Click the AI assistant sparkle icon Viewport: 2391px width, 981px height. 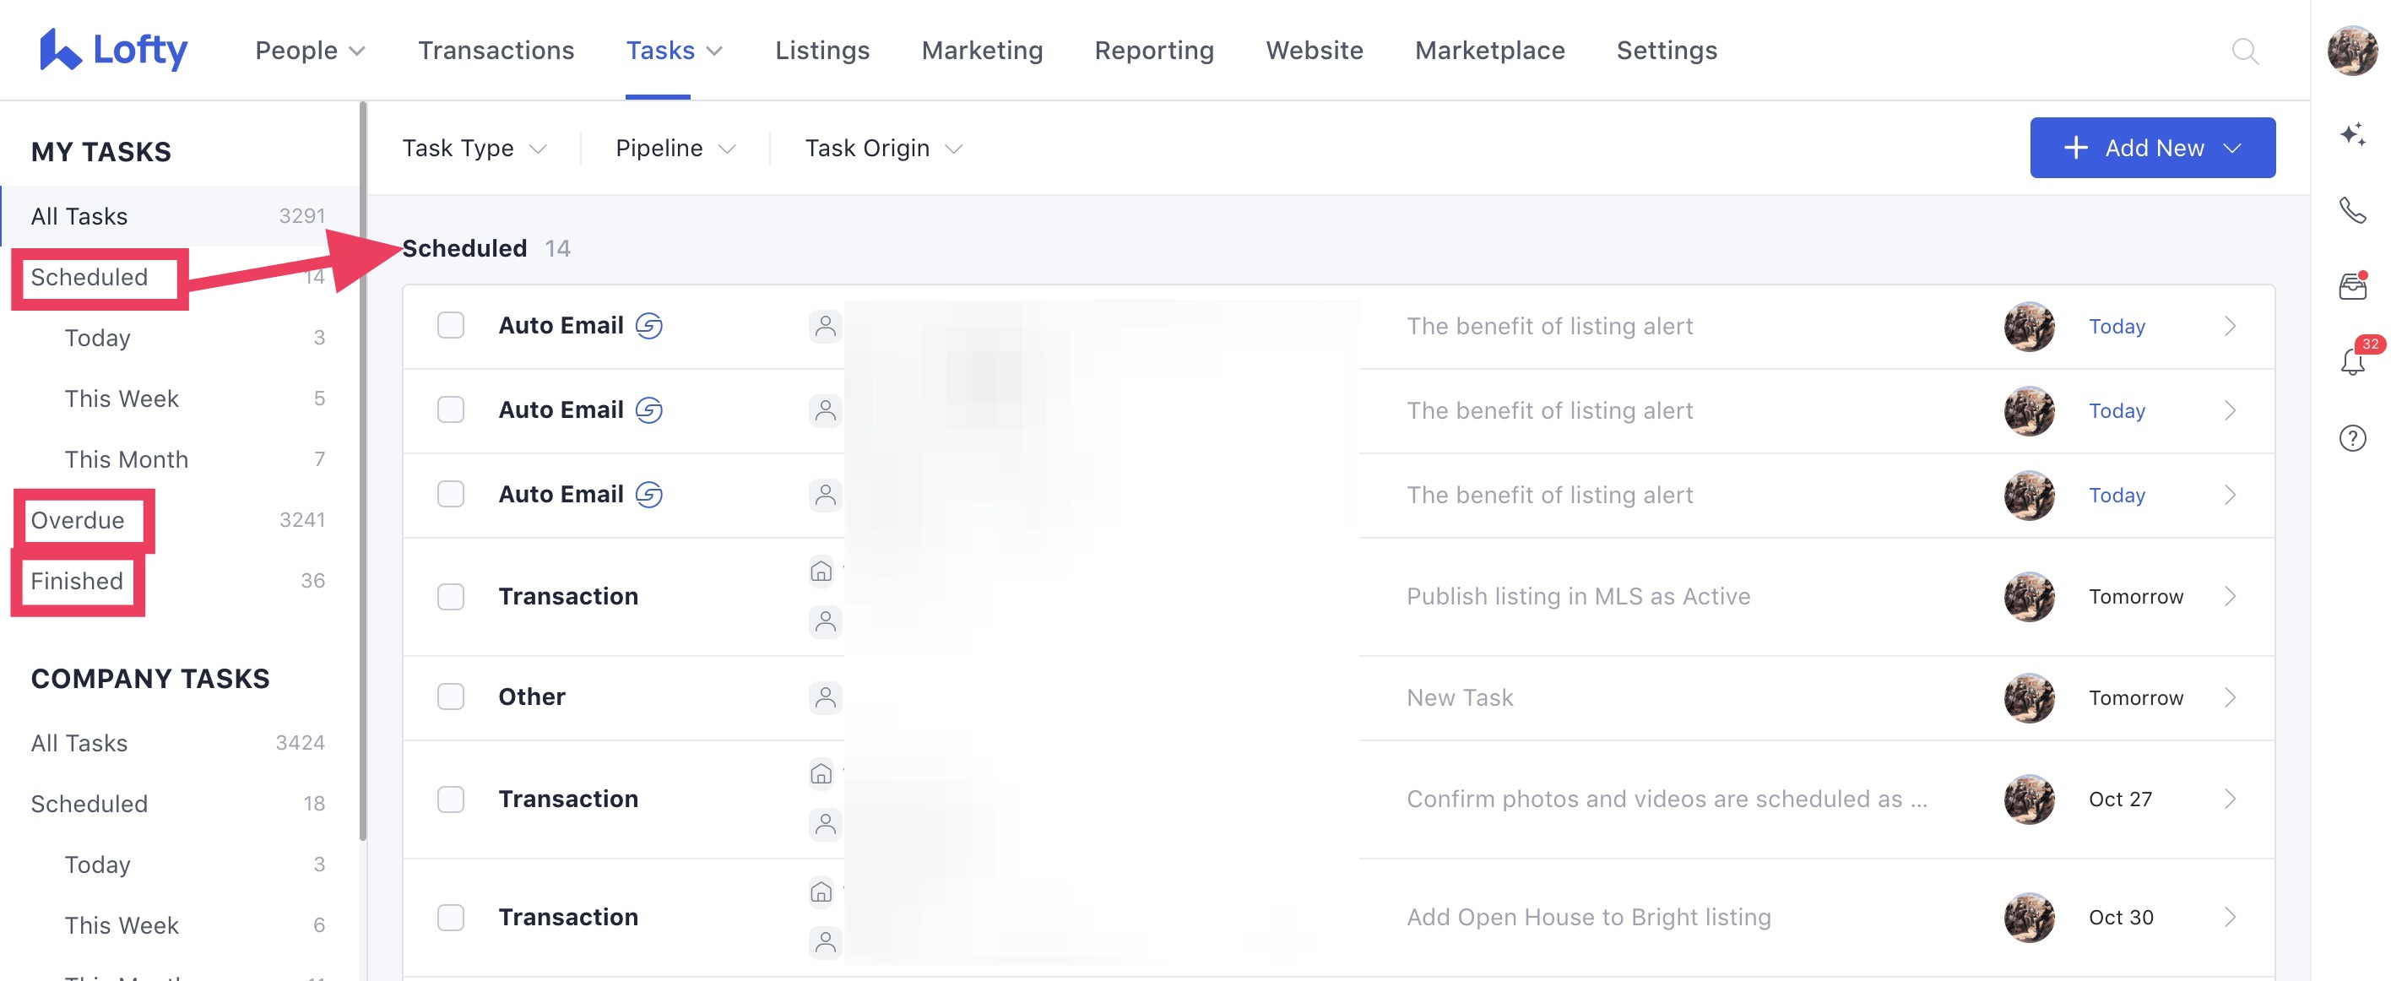2352,136
